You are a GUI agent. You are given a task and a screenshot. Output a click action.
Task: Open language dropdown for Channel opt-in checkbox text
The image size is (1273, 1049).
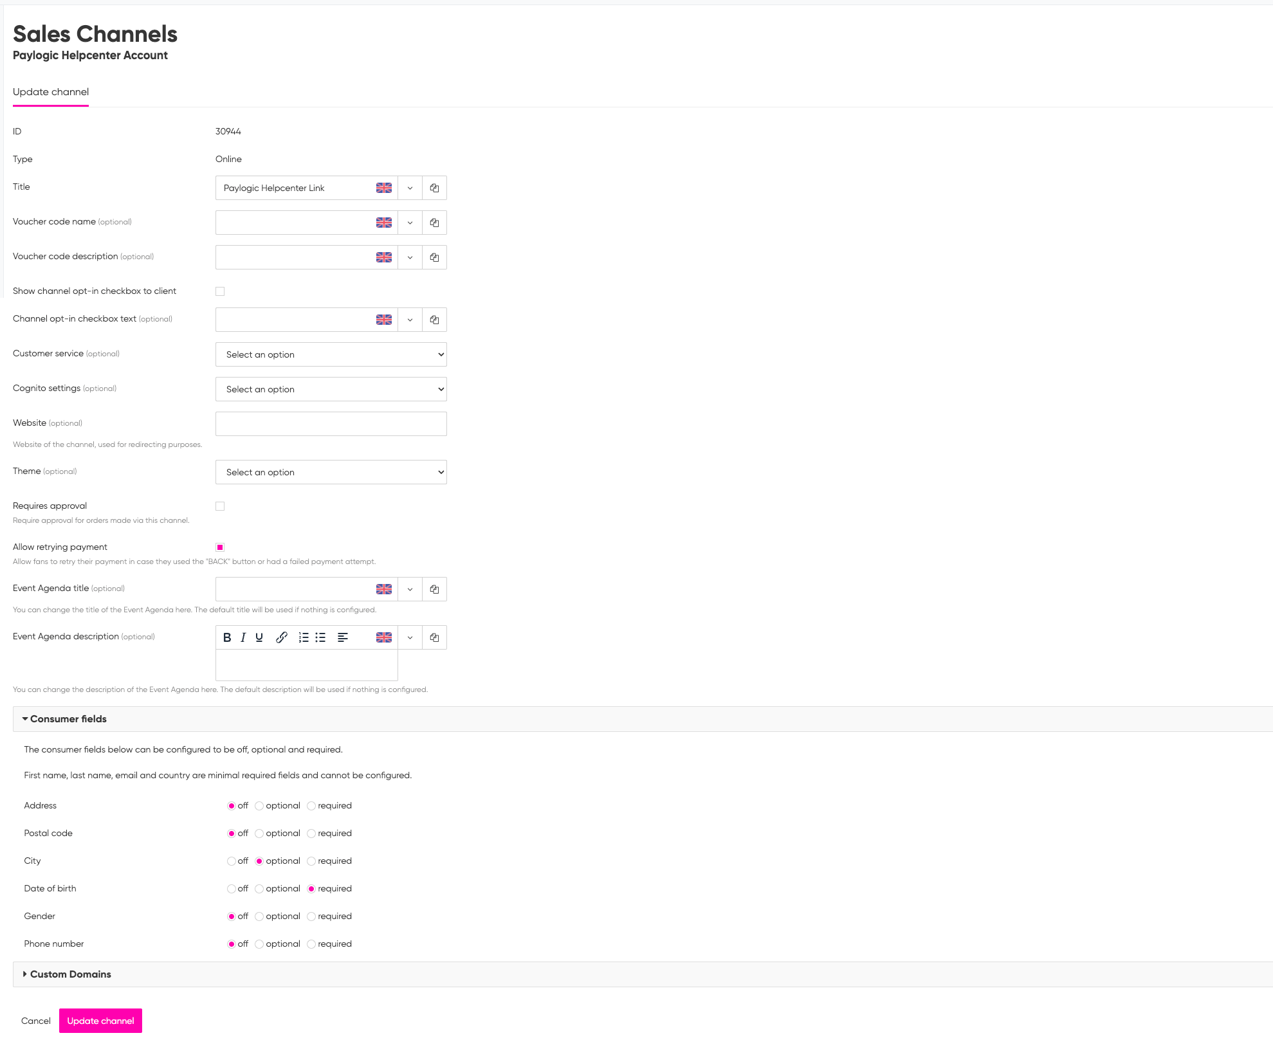click(x=410, y=320)
